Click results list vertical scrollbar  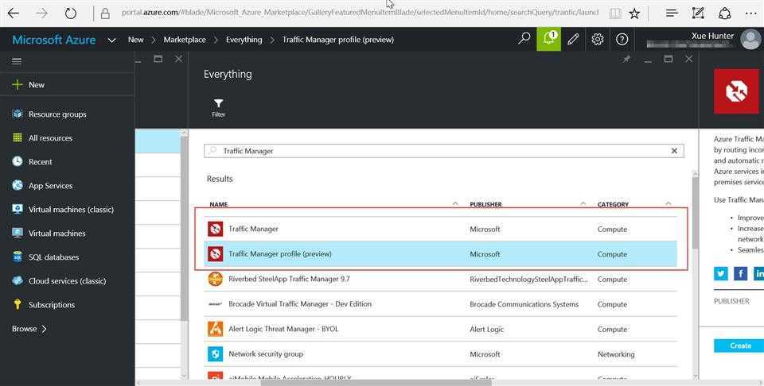tap(695, 214)
